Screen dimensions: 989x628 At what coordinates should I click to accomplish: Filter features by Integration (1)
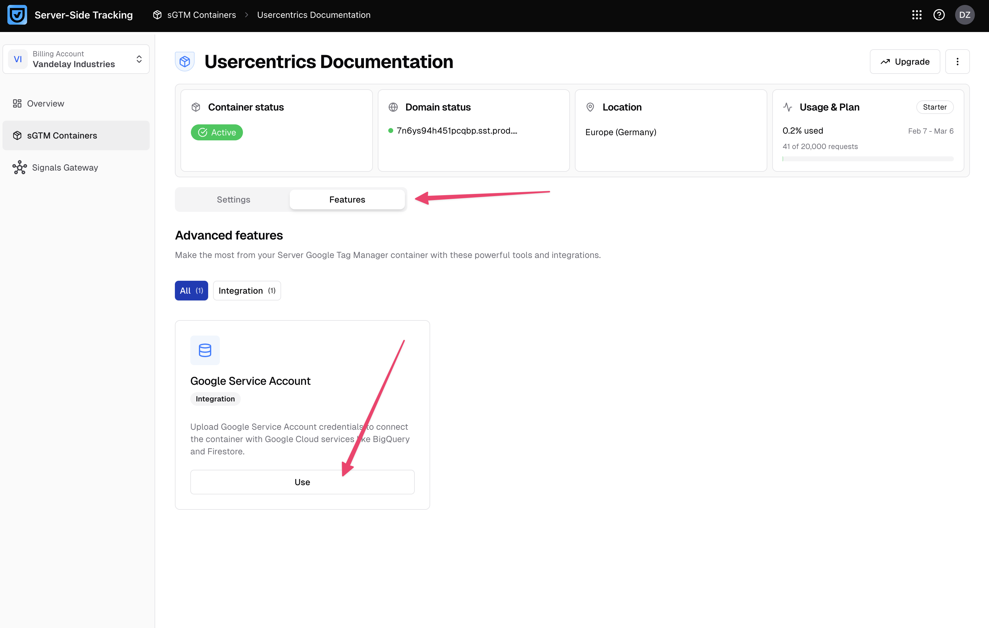tap(247, 291)
